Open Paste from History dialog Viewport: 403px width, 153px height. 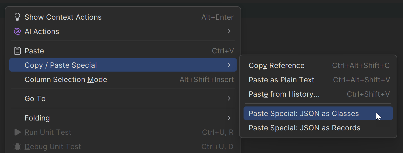tap(284, 94)
